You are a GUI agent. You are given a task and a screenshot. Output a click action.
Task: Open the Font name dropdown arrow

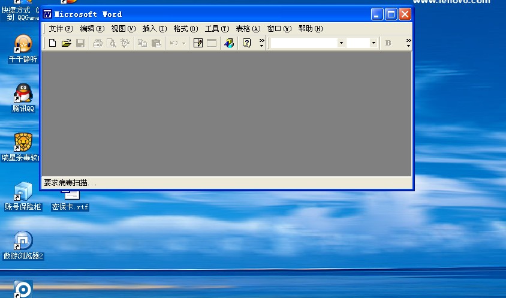click(341, 43)
